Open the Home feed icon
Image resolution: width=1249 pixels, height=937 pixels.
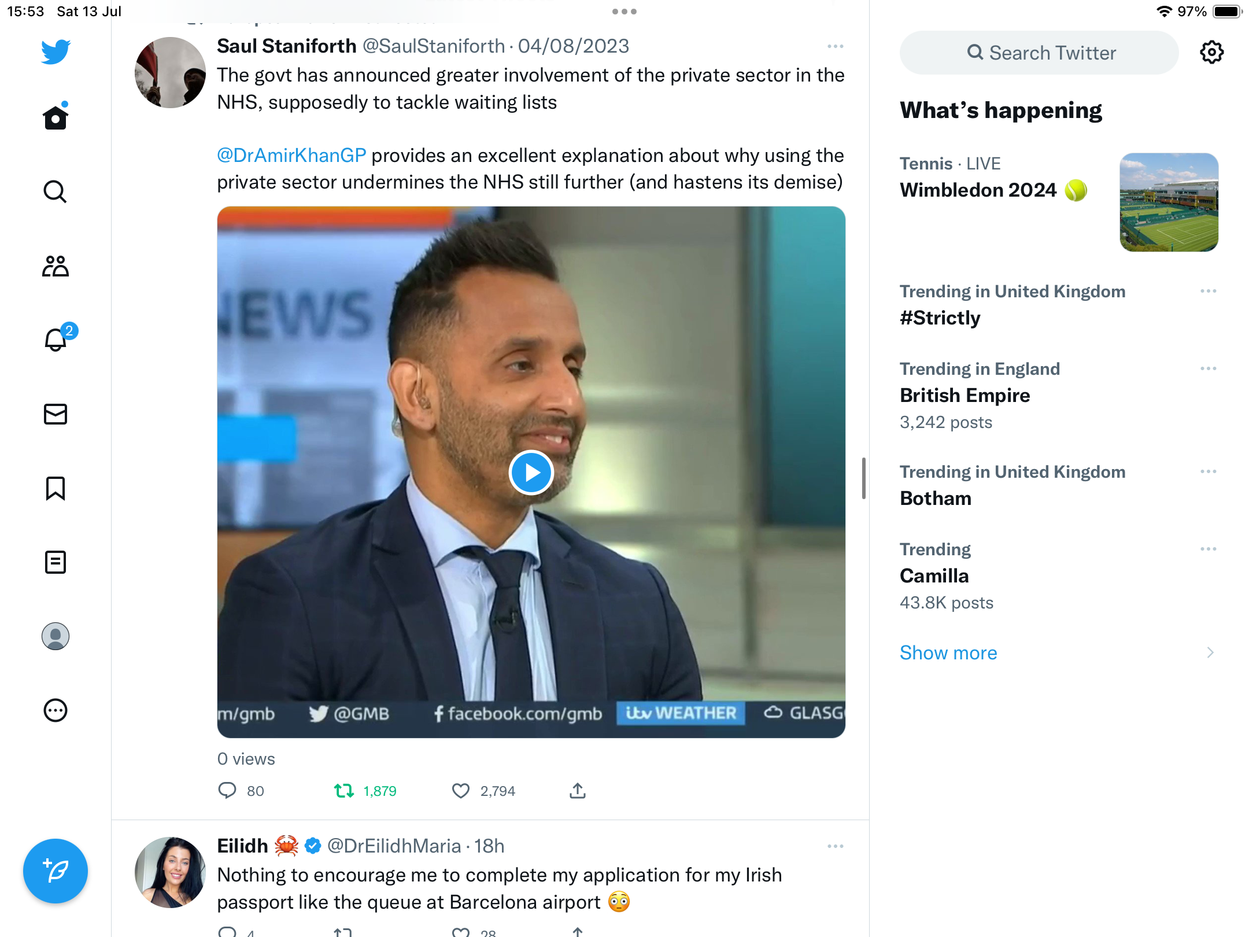coord(56,118)
